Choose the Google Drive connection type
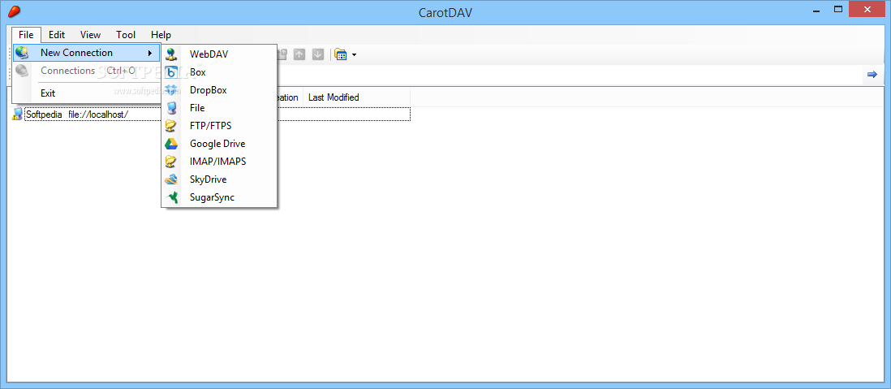Viewport: 891px width, 389px height. pyautogui.click(x=219, y=143)
